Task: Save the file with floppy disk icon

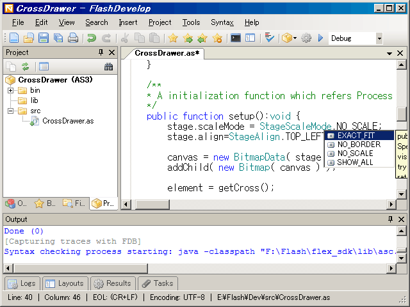Action: tap(44, 38)
